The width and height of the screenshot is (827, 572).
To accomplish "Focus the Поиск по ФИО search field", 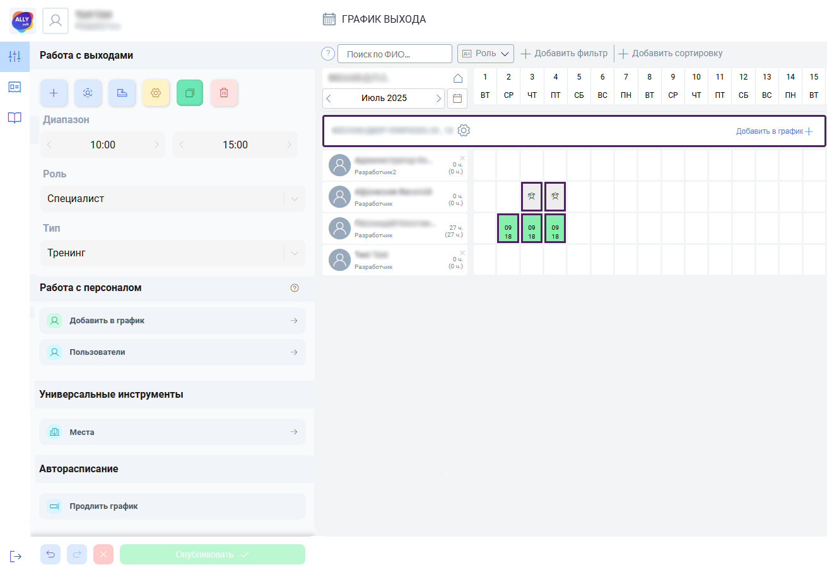I will coord(395,54).
